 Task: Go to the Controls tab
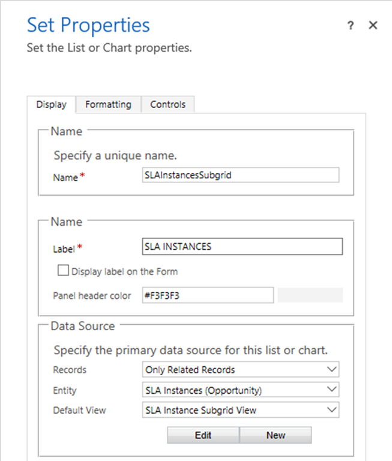tap(167, 104)
